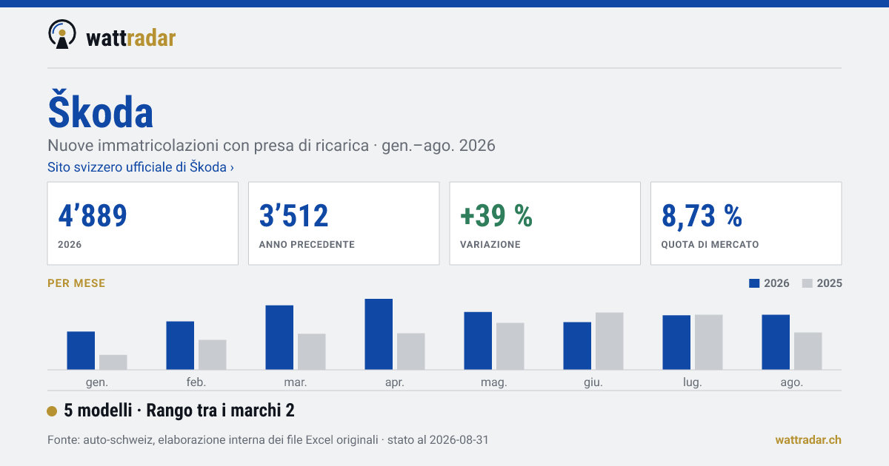Viewport: 889px width, 466px height.
Task: Select the gray 2025 bar for lug.
Action: 709,342
